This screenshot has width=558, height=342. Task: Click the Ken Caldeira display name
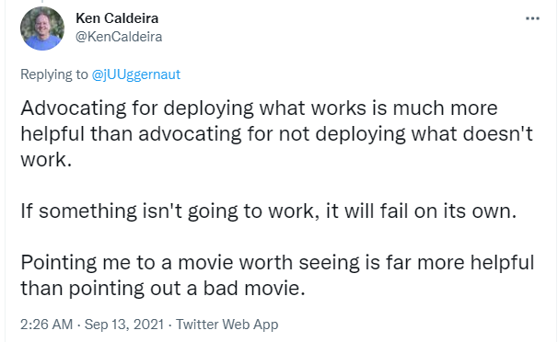point(117,18)
